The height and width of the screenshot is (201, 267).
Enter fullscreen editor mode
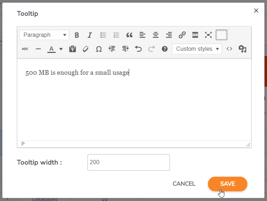[x=208, y=35]
